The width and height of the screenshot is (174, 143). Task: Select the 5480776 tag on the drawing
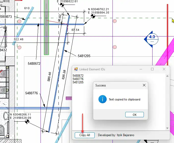31,93
